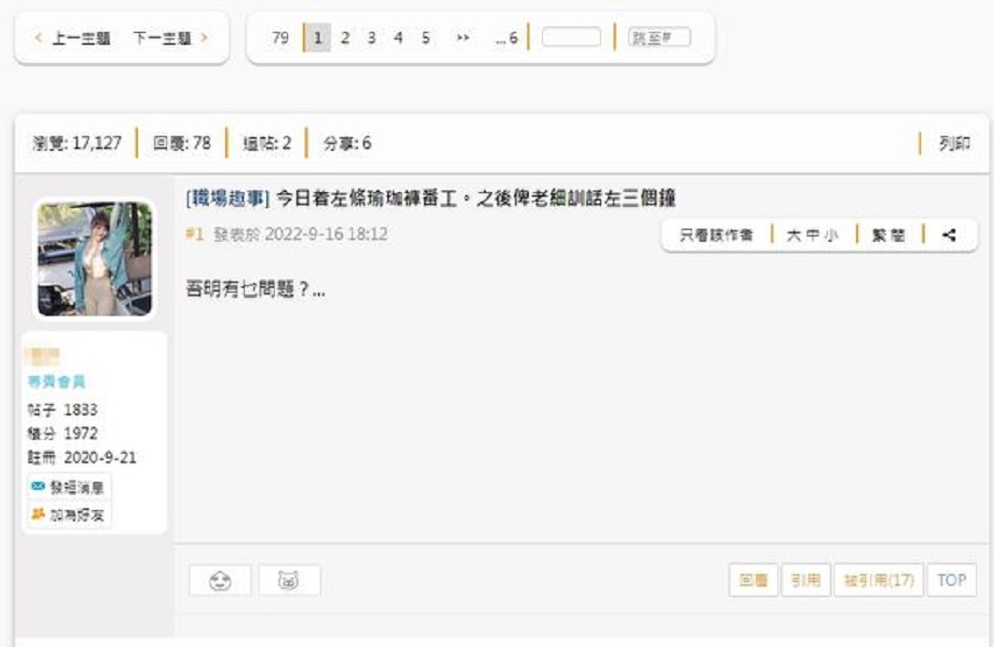Click the smiley face reaction button

click(220, 580)
